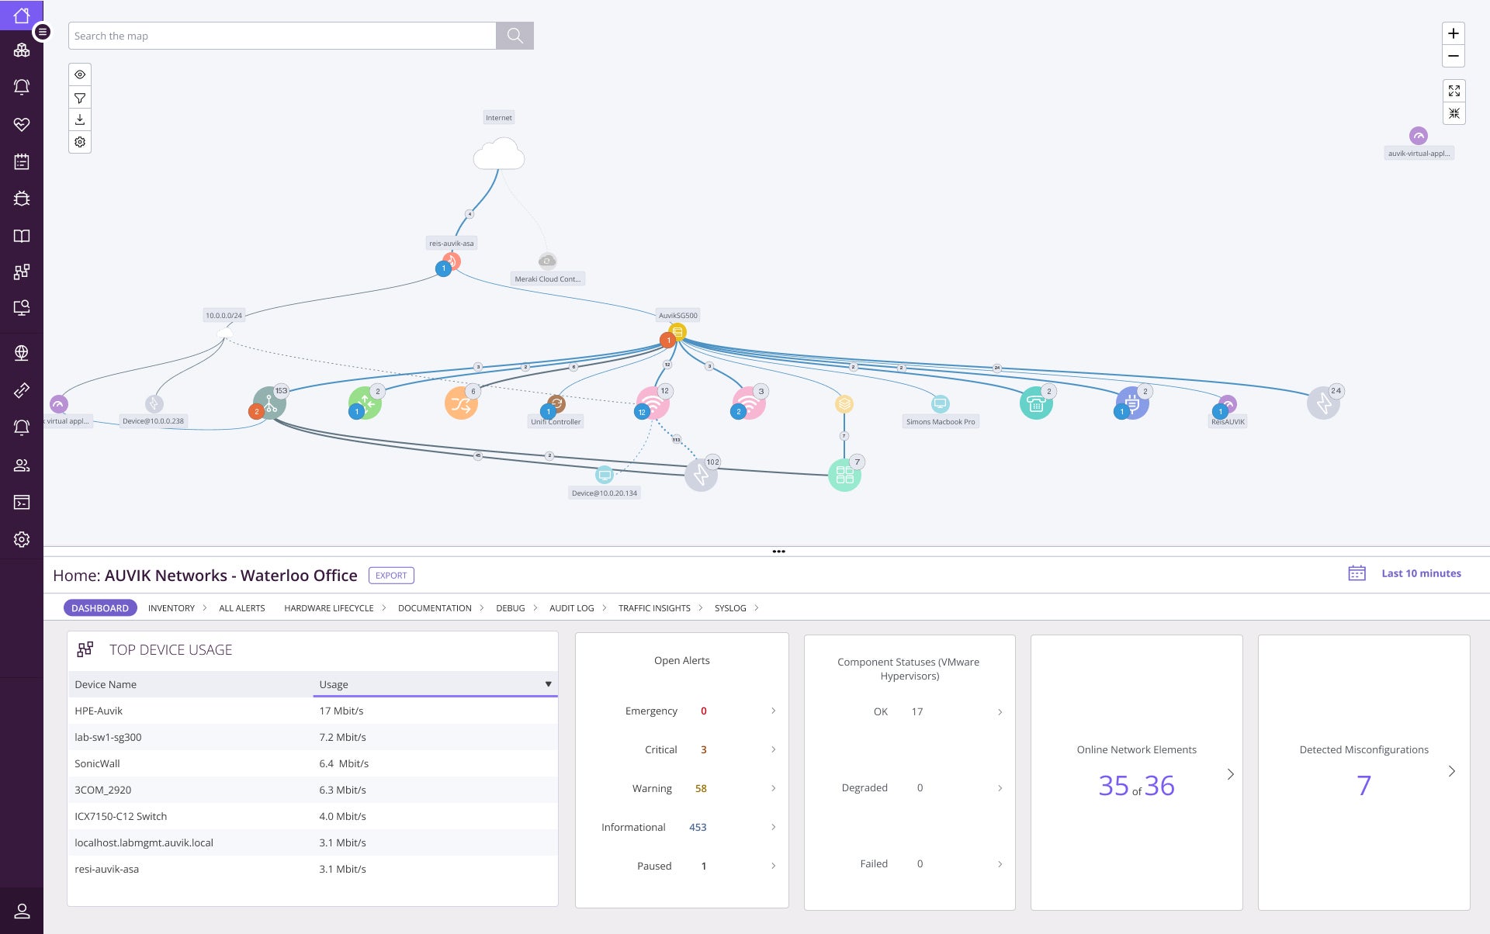
Task: Open Warning alerts chevron
Action: pos(773,788)
